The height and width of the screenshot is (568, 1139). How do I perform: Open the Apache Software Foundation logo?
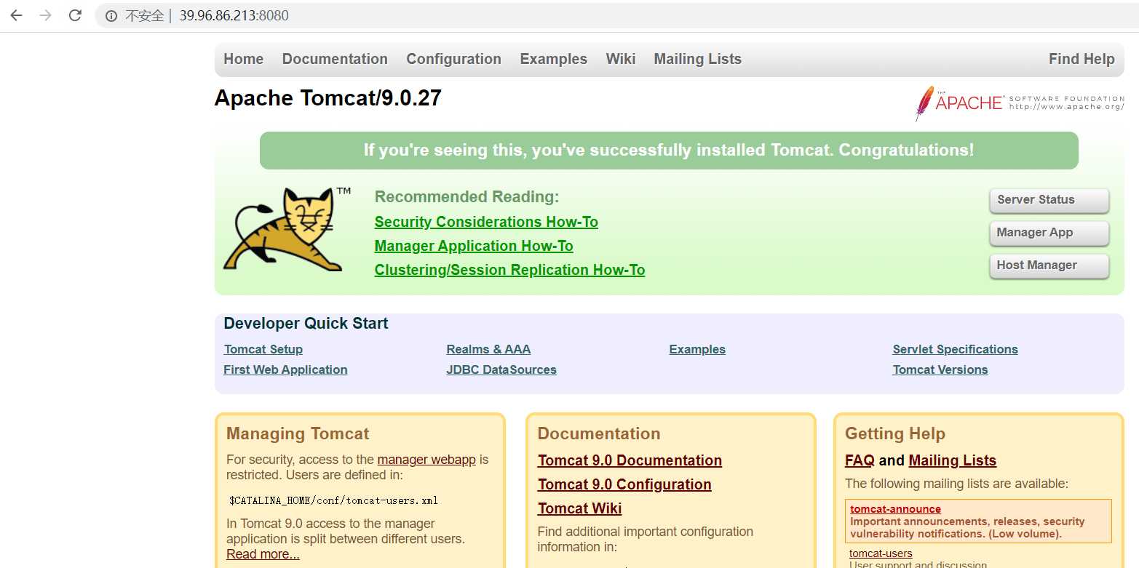pos(1020,103)
